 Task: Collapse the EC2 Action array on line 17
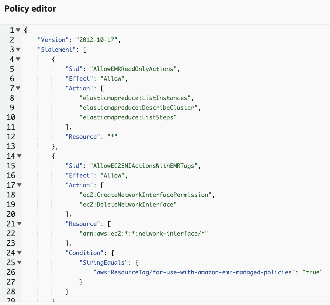point(18,185)
